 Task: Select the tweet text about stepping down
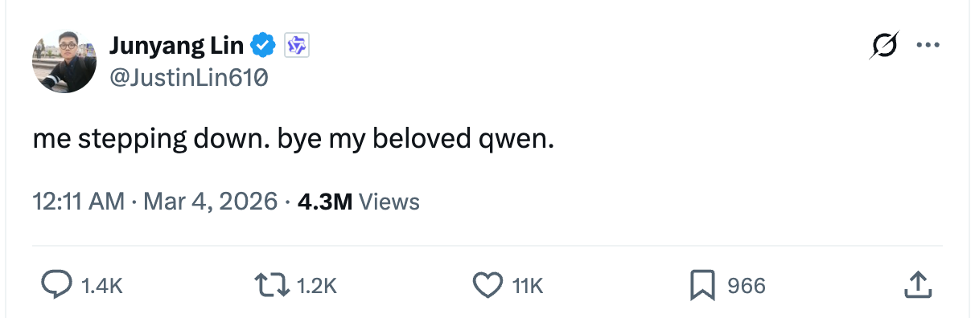(294, 141)
